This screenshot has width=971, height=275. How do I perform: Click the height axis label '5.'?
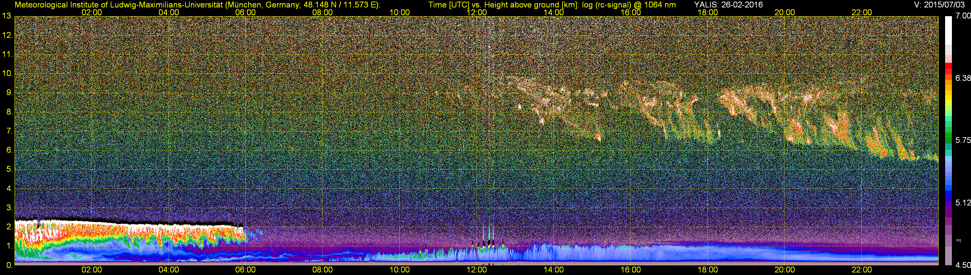9,169
